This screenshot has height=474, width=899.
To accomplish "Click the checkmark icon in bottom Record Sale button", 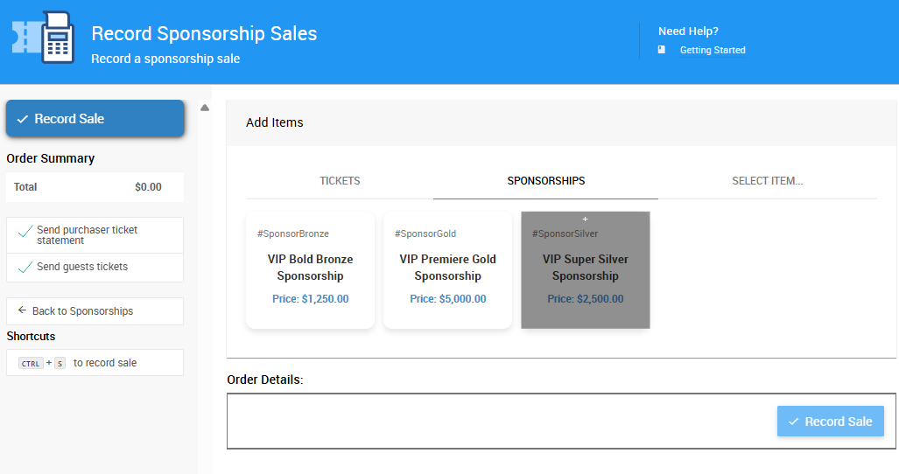I will coord(793,422).
